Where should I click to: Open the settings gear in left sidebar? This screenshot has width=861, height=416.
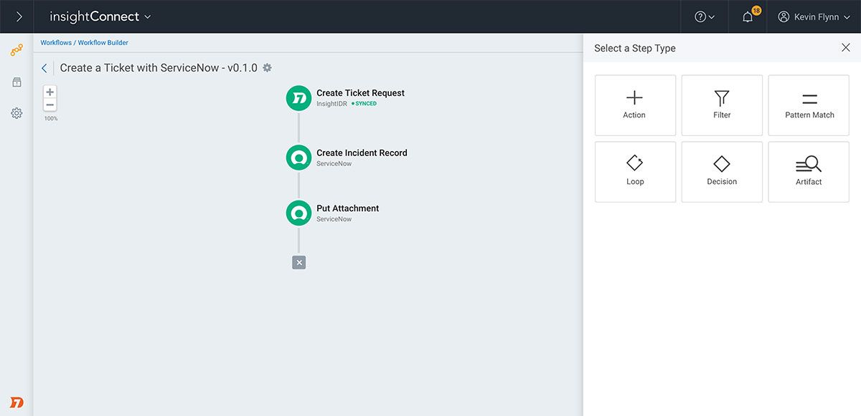point(17,113)
